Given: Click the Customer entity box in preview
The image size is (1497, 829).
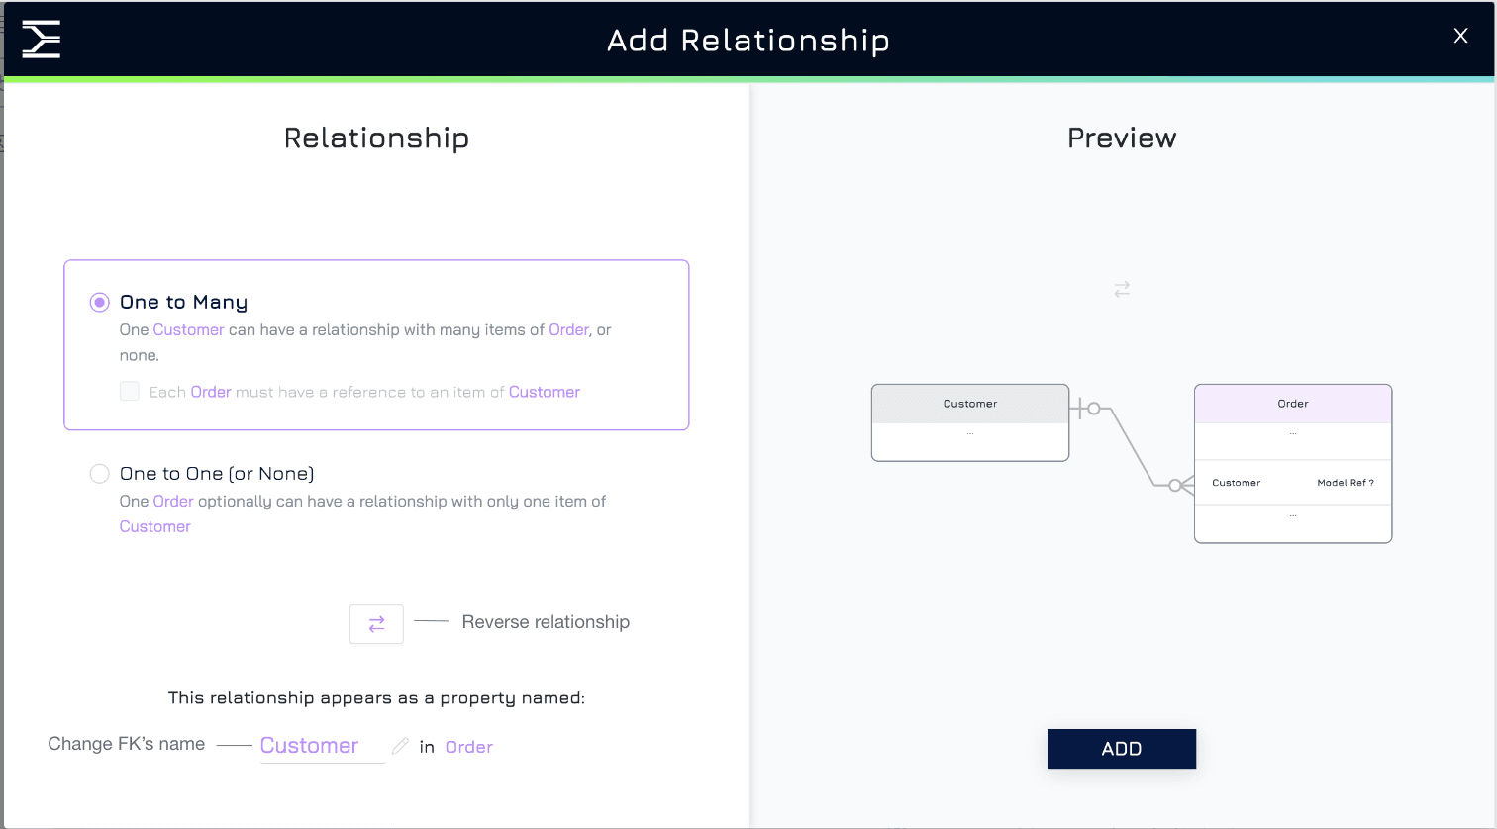Looking at the screenshot, I should click(970, 422).
